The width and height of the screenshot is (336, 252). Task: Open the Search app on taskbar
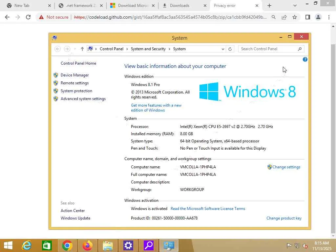pos(149,245)
